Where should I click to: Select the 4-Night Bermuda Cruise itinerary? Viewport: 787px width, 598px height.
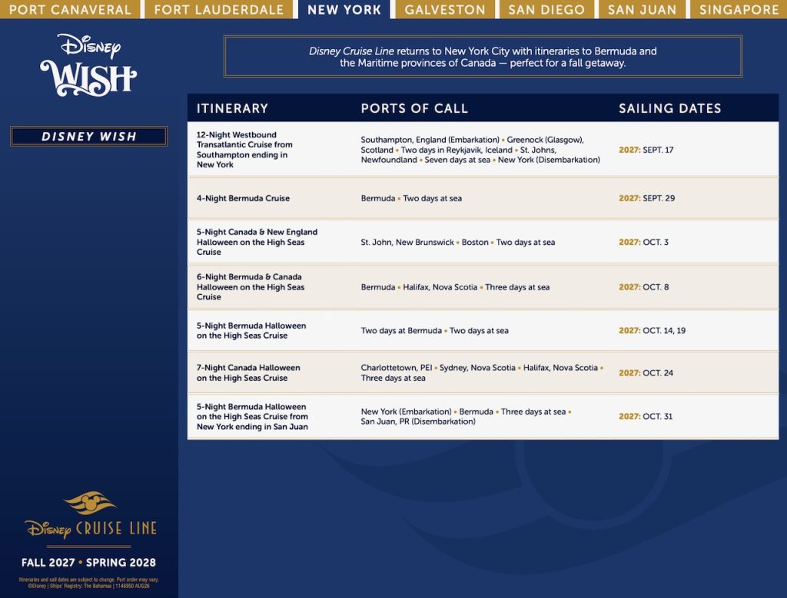243,198
